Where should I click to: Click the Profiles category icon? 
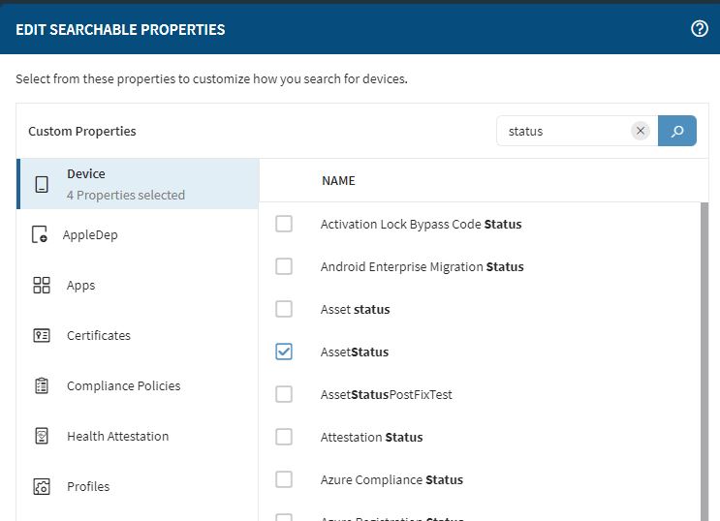point(42,486)
